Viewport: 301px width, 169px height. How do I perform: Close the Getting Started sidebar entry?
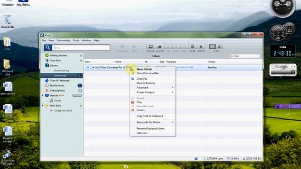(81, 55)
